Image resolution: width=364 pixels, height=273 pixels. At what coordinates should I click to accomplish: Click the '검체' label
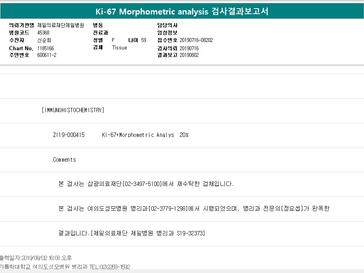coord(98,47)
